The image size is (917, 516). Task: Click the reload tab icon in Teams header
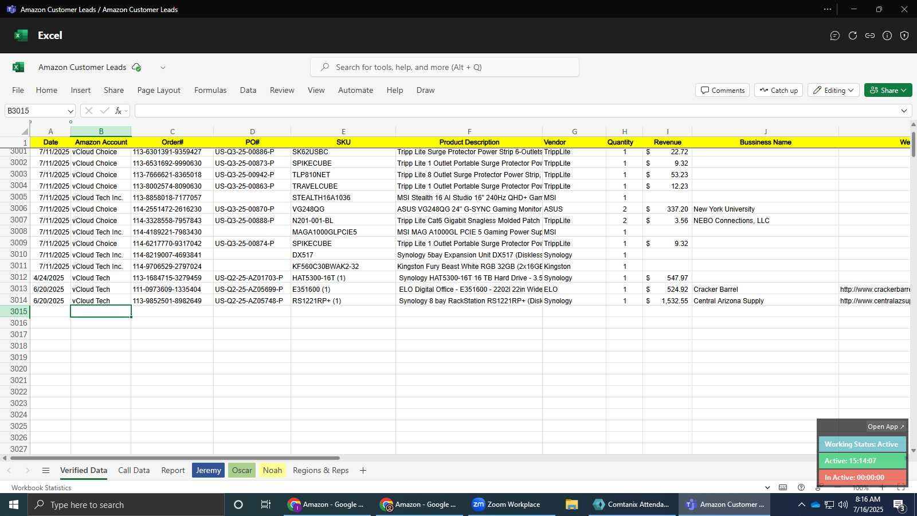click(x=853, y=36)
